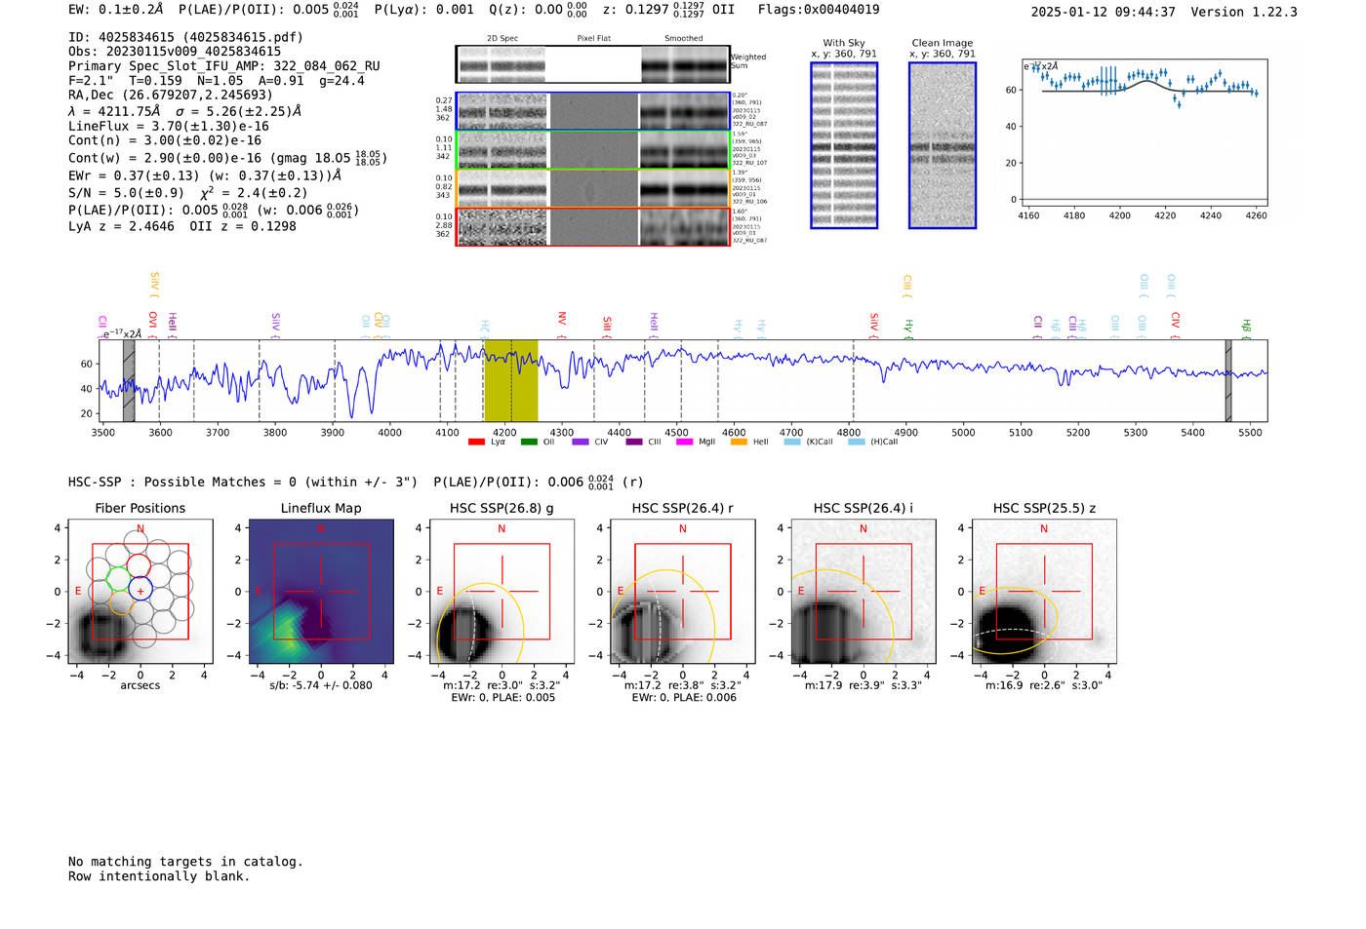Open the HSC SSP(25.5) z image
Viewport: 1366px width, 929px height.
click(1044, 591)
